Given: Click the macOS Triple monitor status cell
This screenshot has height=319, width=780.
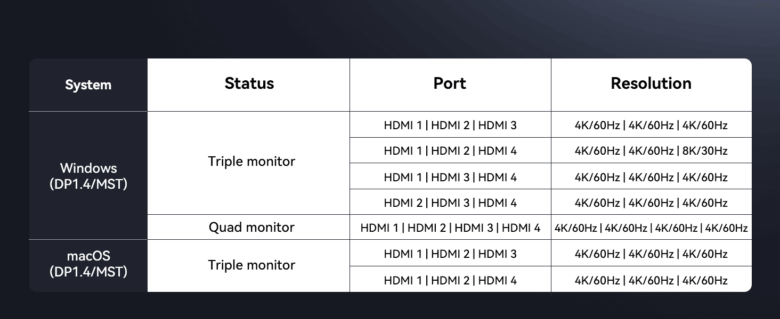Looking at the screenshot, I should pos(251,265).
